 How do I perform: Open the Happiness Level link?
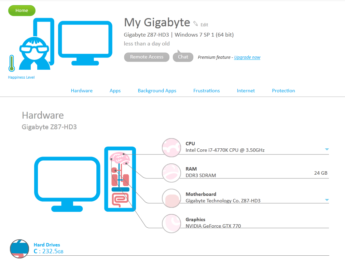click(21, 77)
